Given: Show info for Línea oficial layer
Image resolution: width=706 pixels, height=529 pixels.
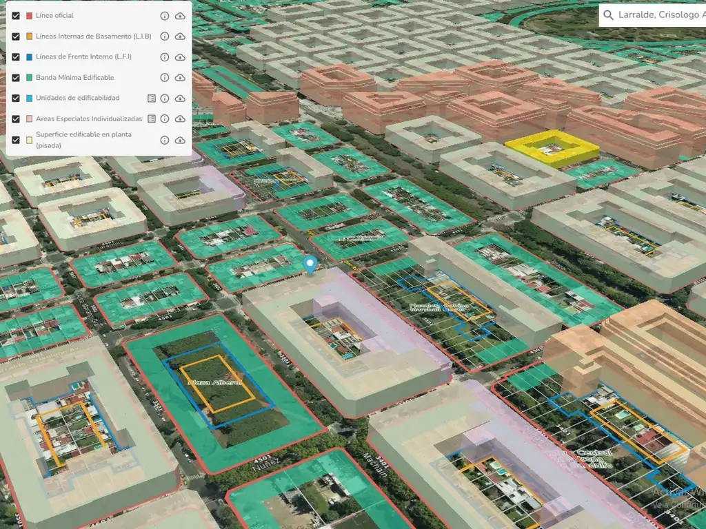Looking at the screenshot, I should pos(165,16).
